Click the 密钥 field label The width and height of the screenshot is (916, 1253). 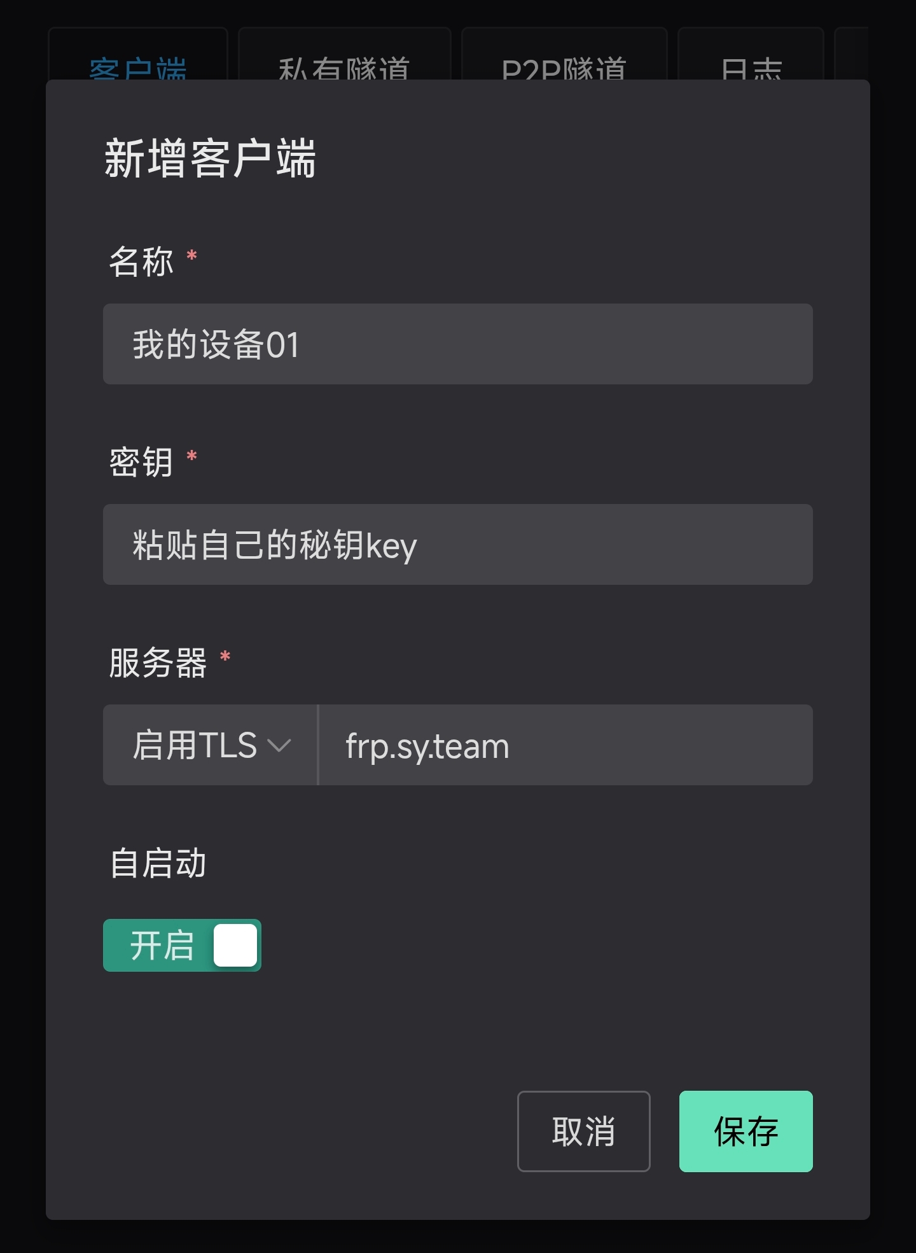click(x=141, y=461)
